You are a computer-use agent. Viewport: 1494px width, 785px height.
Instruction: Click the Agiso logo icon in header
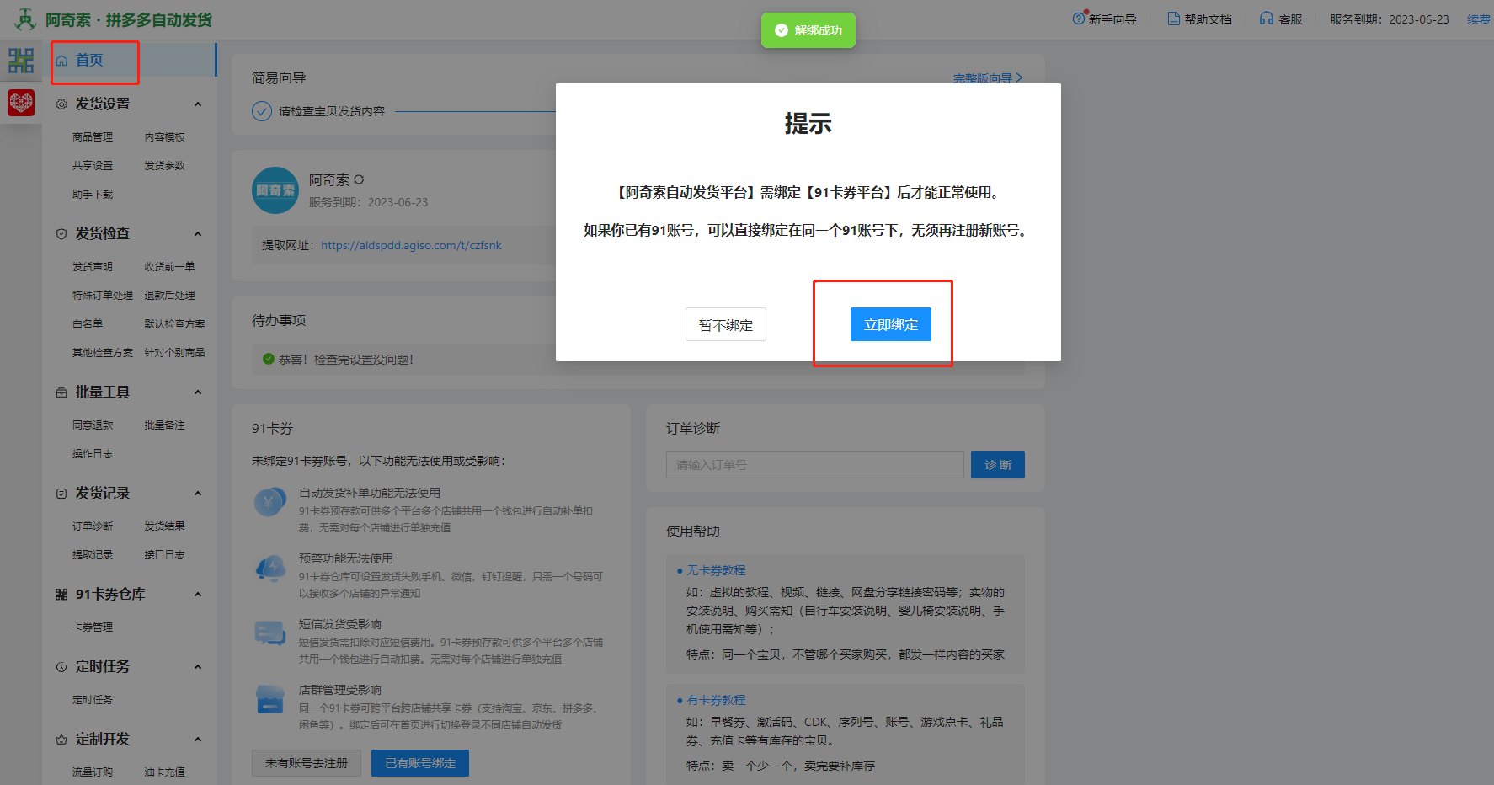click(25, 19)
